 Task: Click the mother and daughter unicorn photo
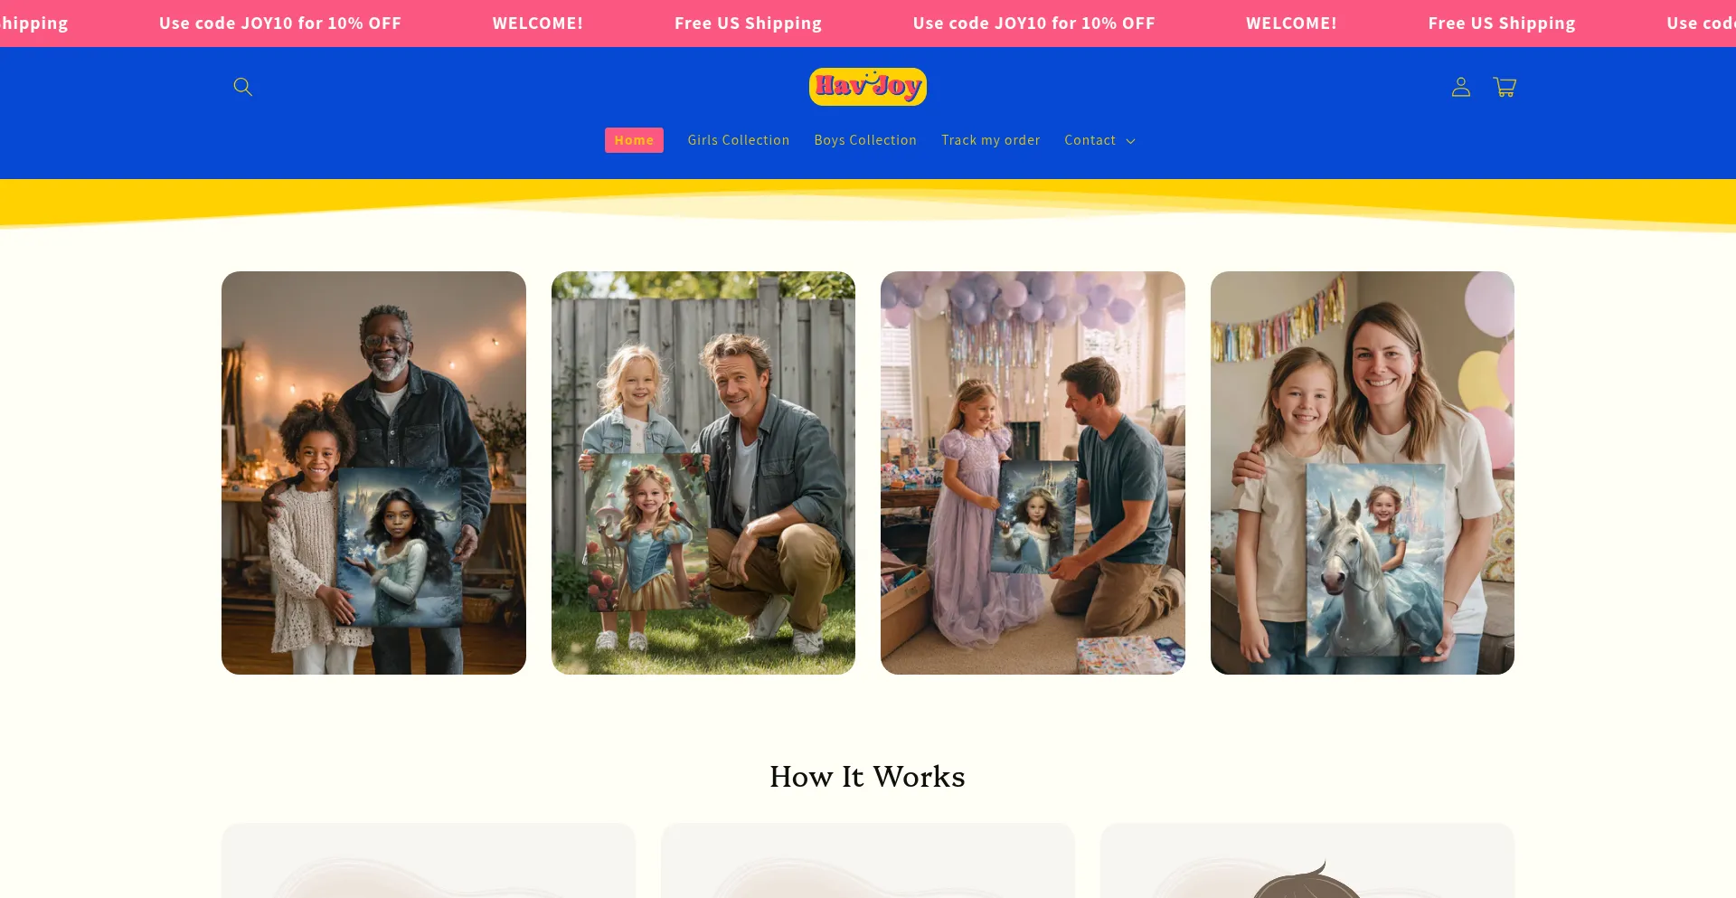(1363, 473)
